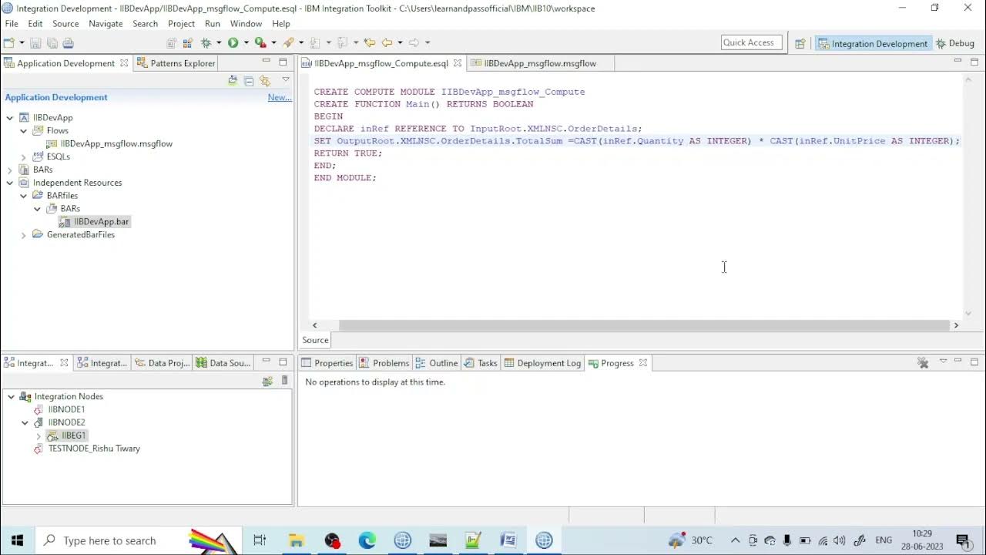The width and height of the screenshot is (986, 555).
Task: Collapse the IIBNODE2 integration node
Action: 25,422
